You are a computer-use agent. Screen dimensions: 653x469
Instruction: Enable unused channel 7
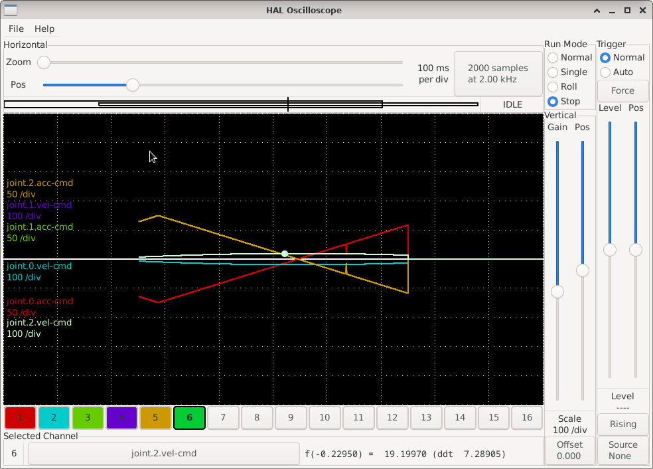(223, 418)
